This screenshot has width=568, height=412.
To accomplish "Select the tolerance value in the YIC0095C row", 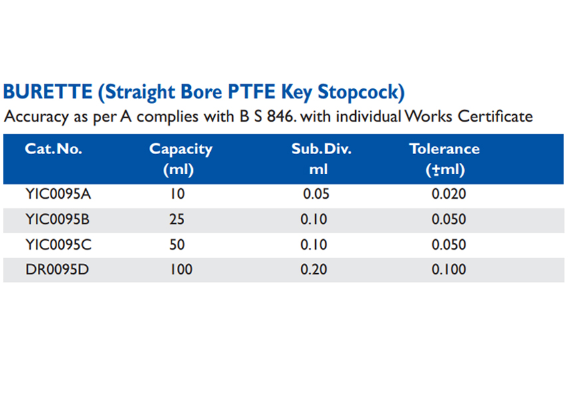I will (x=449, y=245).
